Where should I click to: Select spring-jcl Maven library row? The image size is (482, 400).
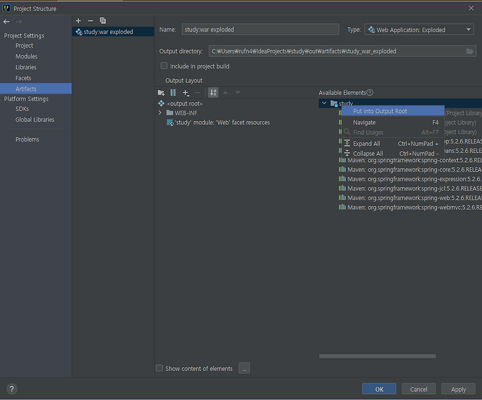tap(410, 188)
